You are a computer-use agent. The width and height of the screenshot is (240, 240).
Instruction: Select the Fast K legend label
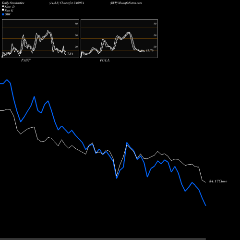(x=9, y=11)
